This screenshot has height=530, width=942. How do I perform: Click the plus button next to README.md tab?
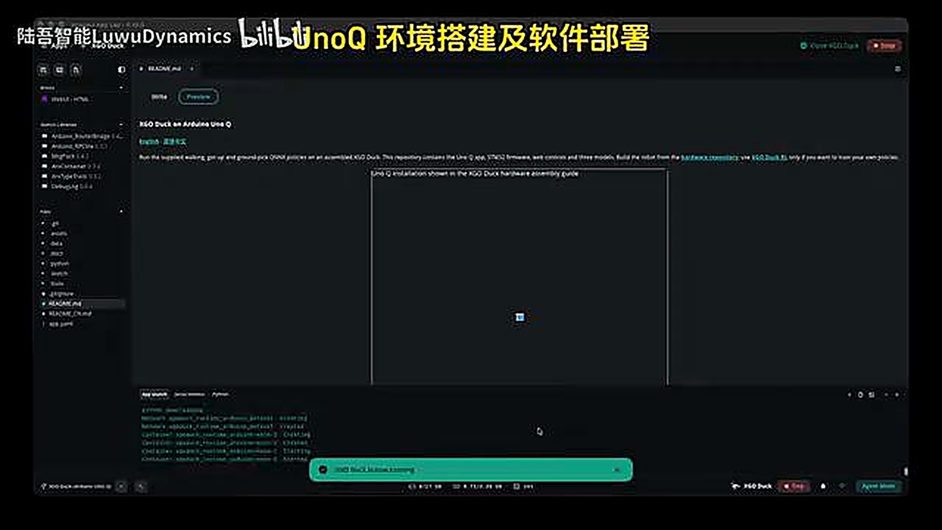(192, 69)
